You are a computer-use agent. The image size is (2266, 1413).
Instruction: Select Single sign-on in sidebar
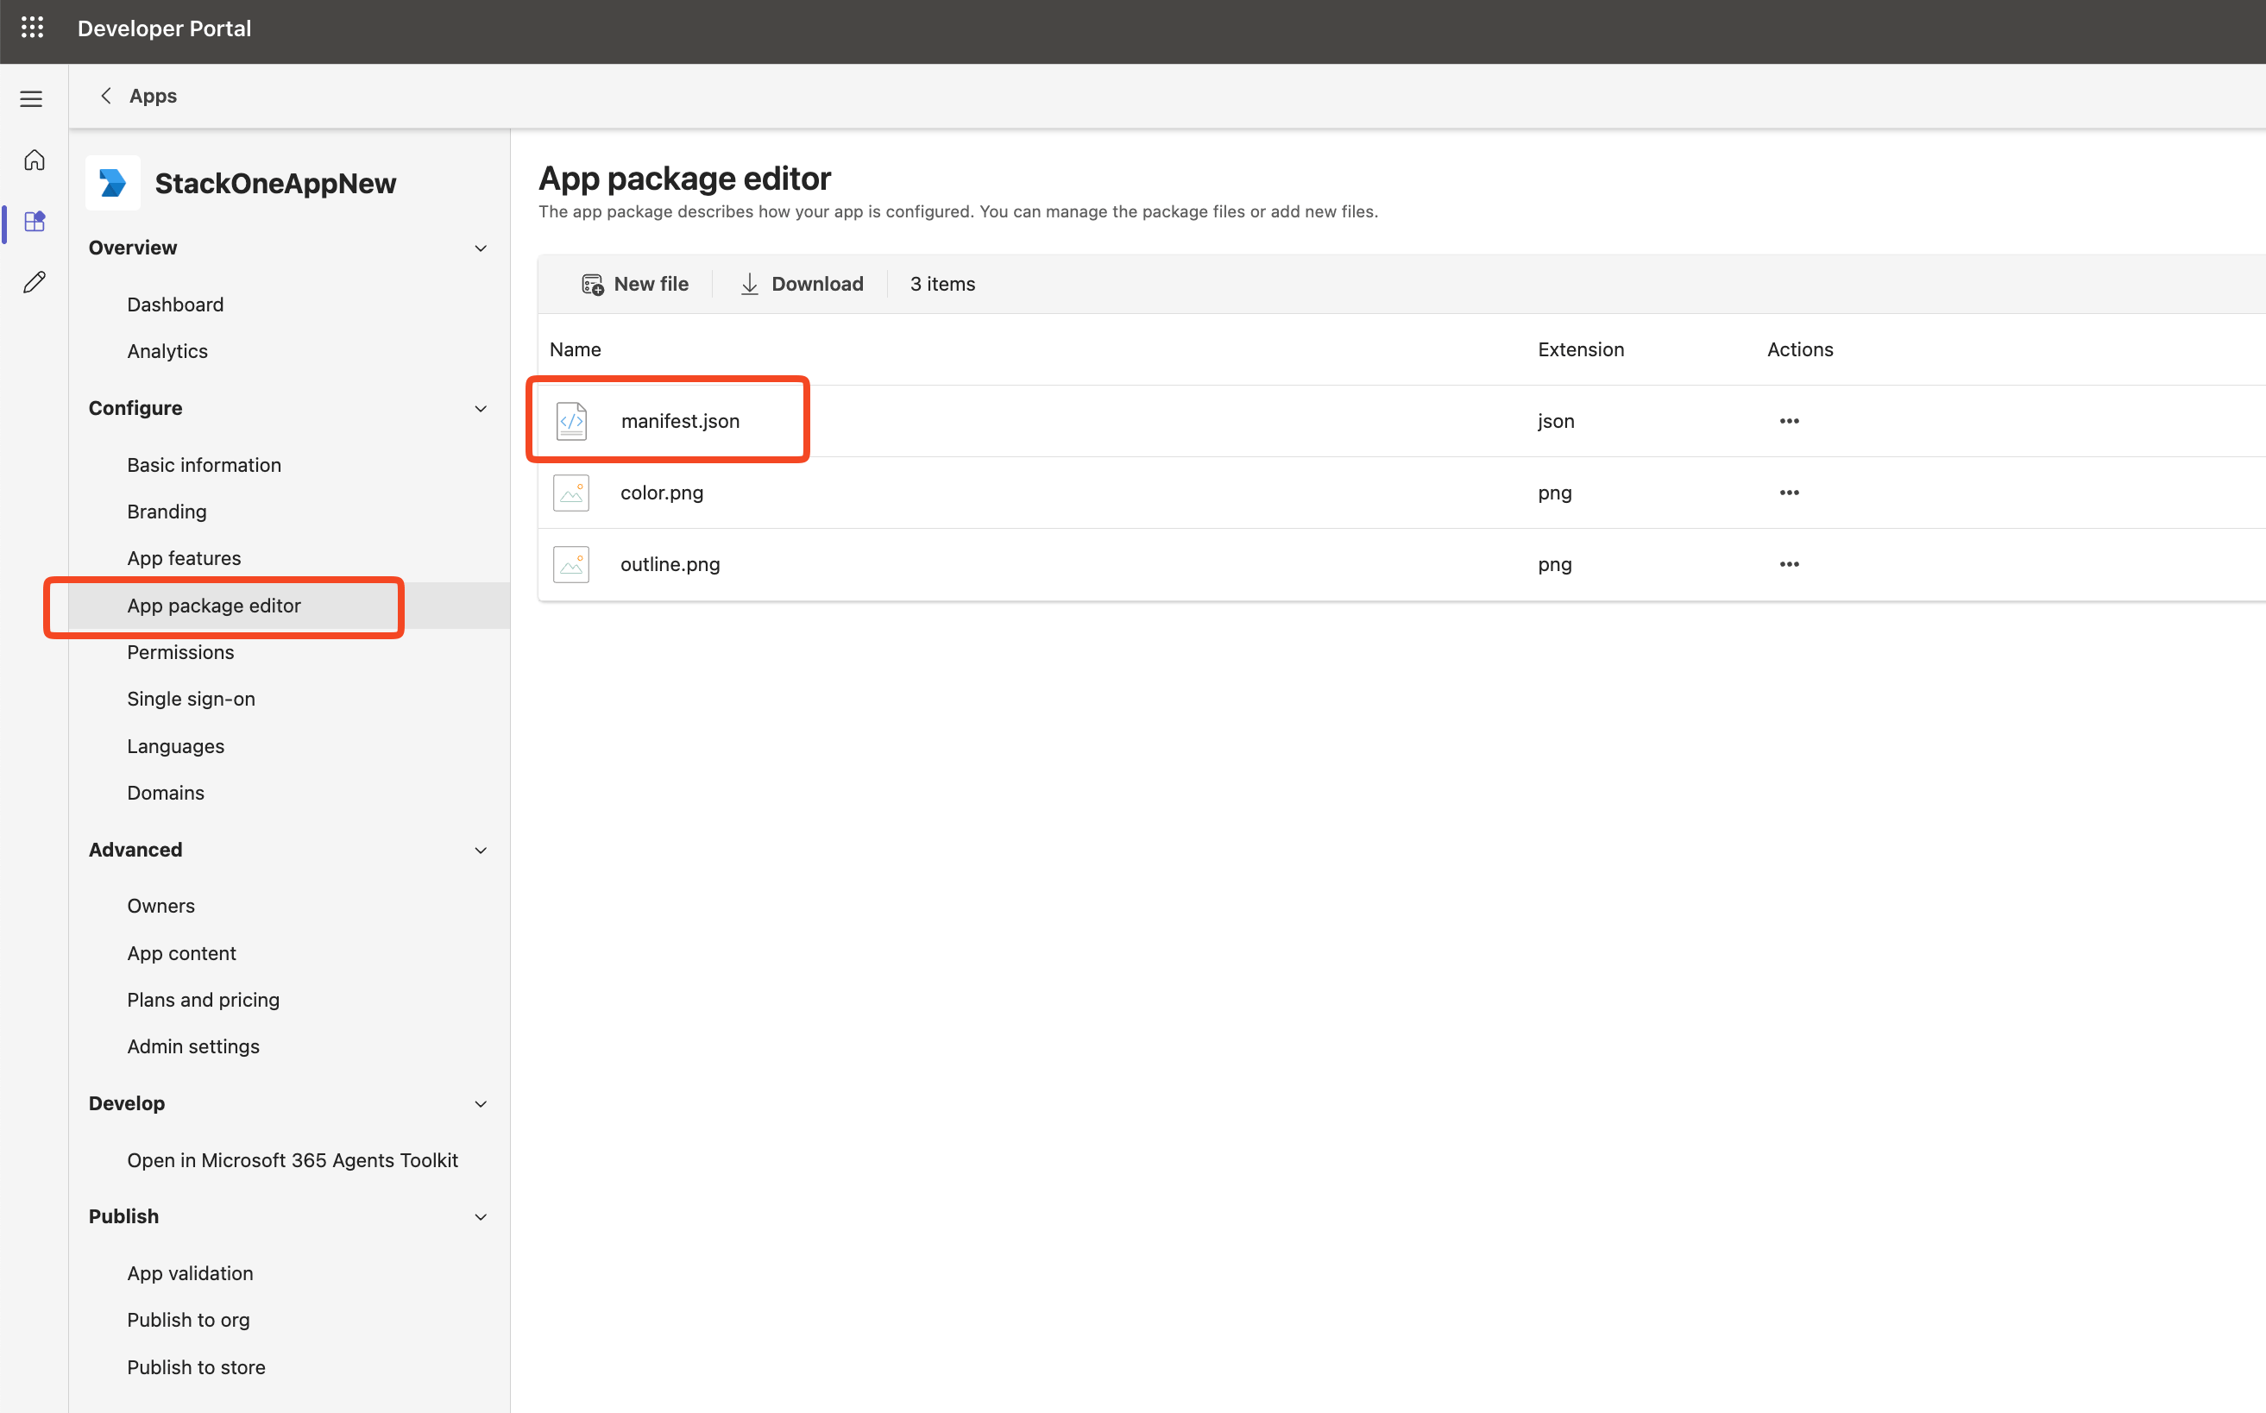[191, 699]
